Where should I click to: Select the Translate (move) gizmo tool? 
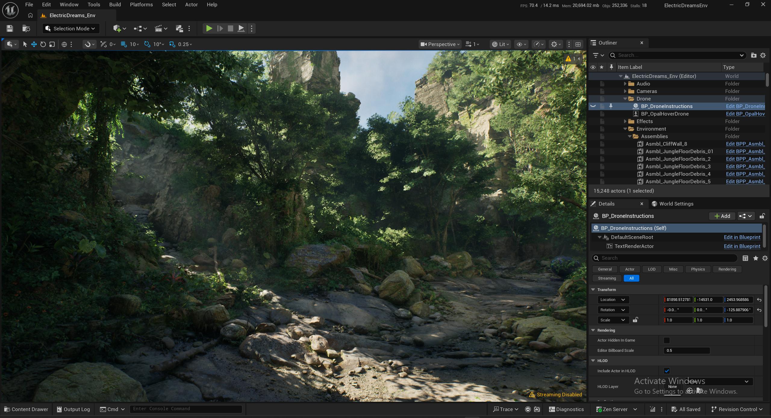pos(34,44)
